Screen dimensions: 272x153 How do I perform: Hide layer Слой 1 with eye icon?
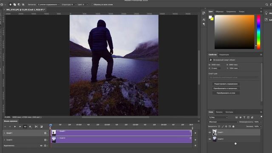pos(210,132)
